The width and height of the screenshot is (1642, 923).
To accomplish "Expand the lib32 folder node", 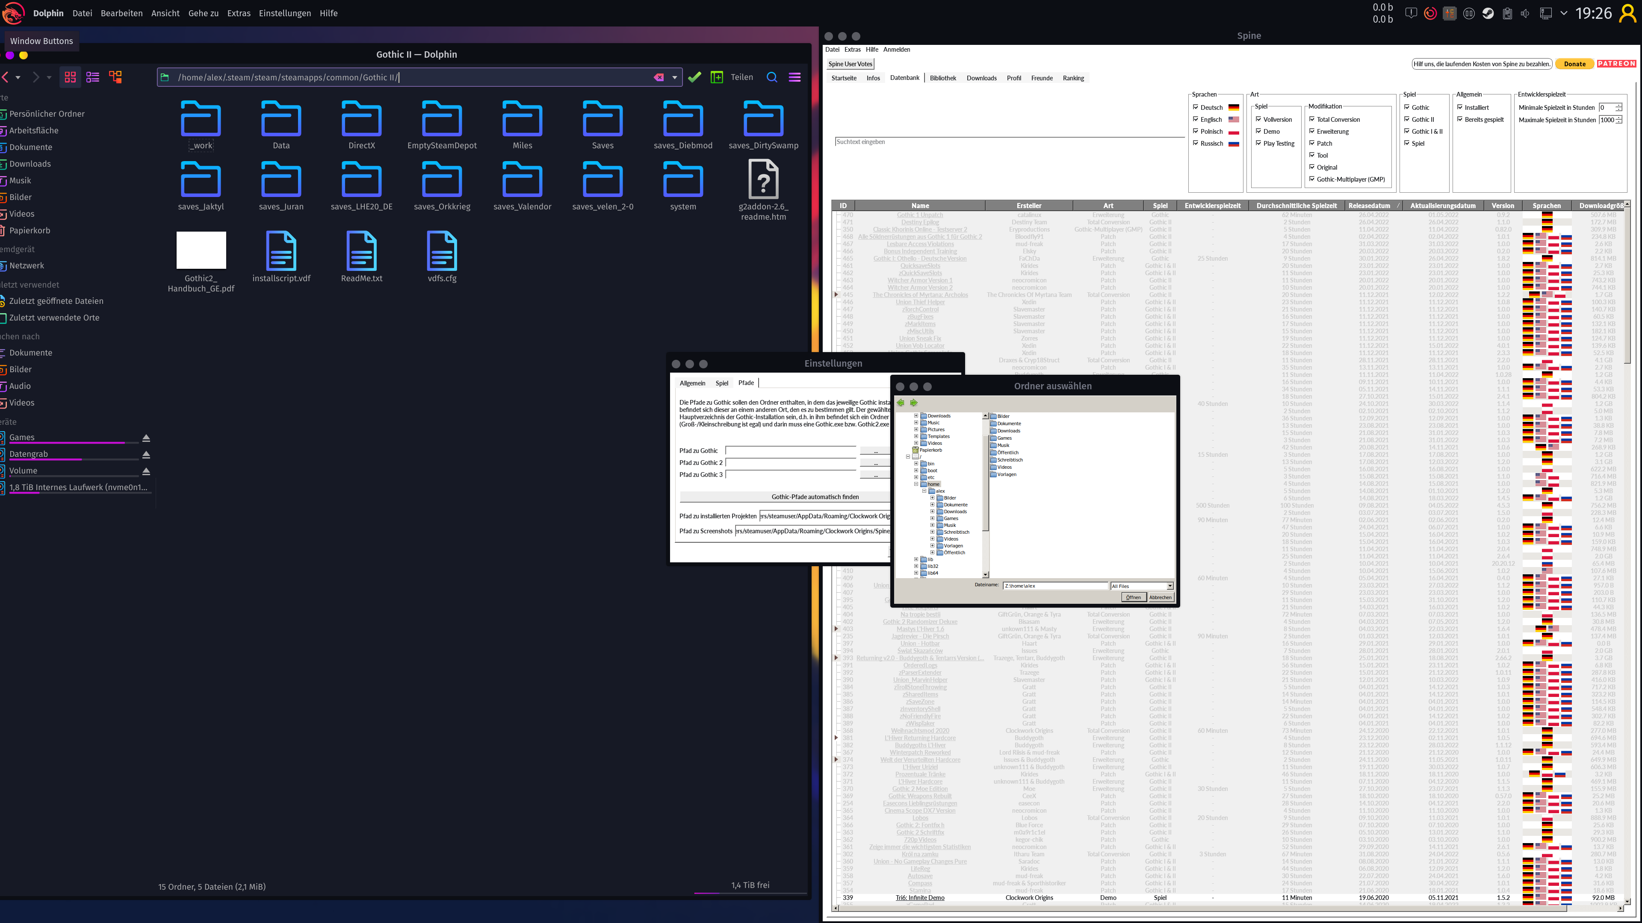I will point(916,566).
